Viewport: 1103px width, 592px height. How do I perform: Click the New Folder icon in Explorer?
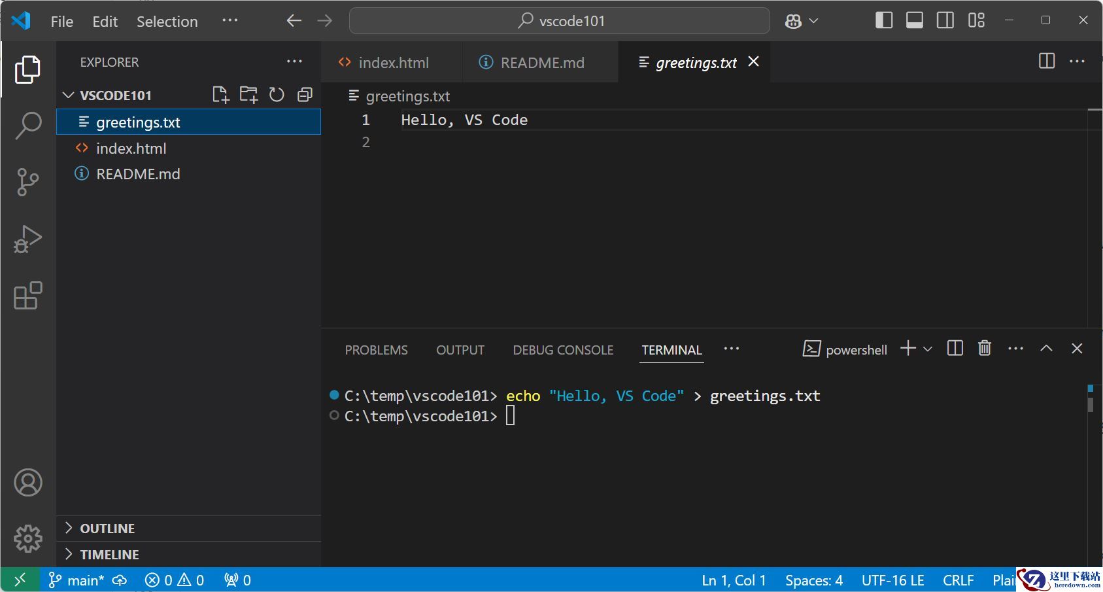coord(248,95)
